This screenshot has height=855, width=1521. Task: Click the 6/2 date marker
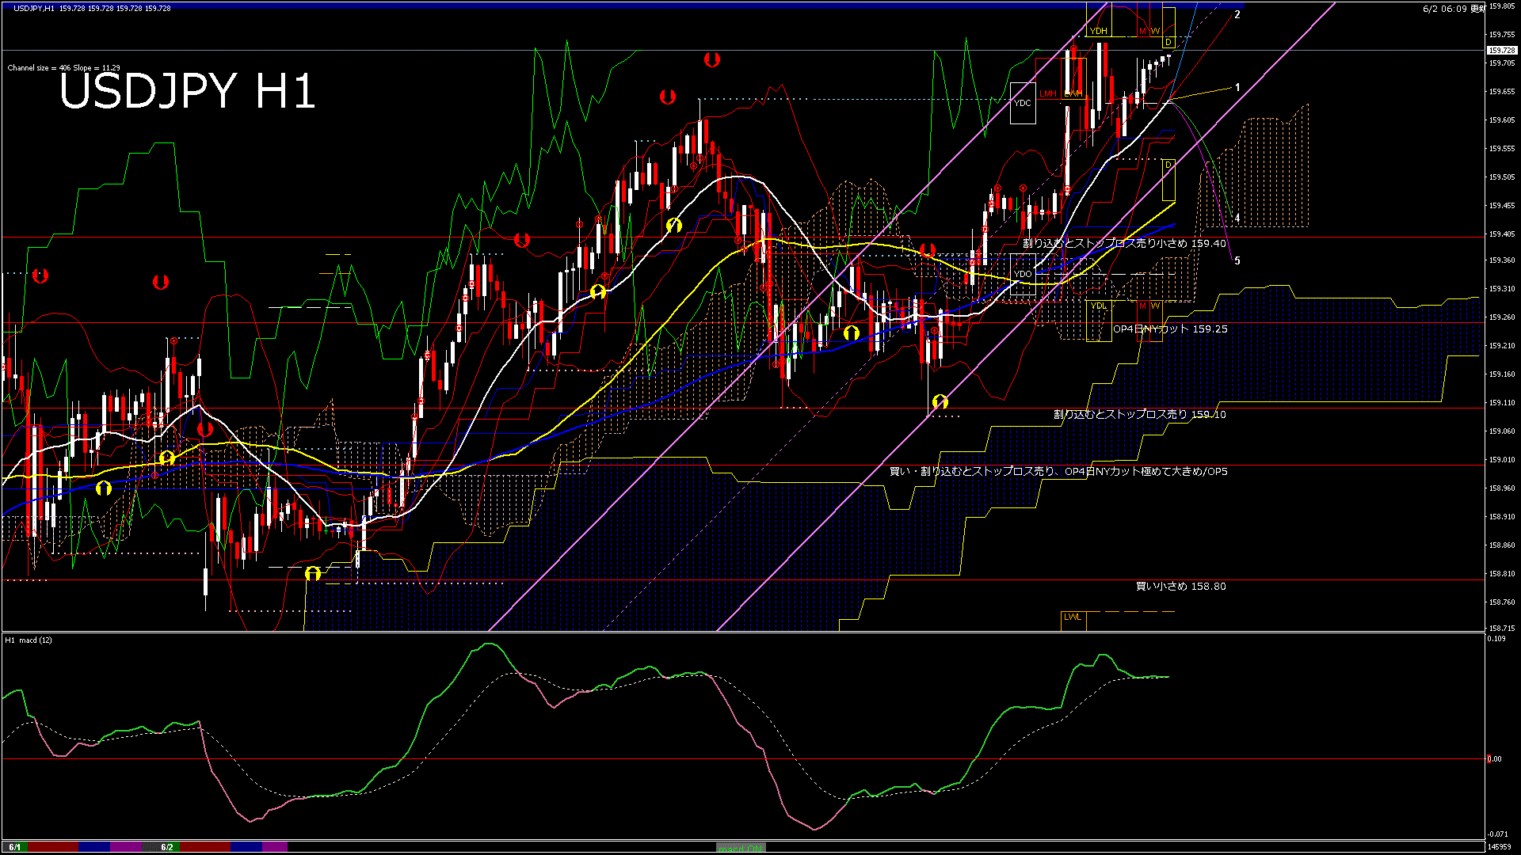coord(167,847)
